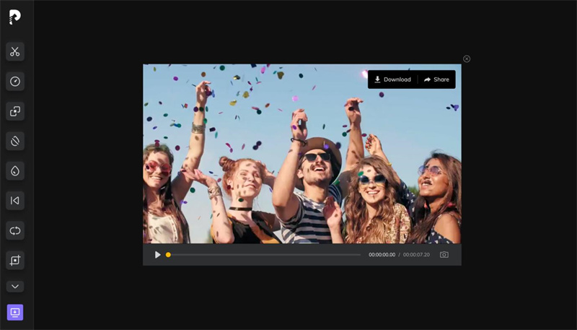Click the yellow playhead on progress bar
Viewport: 577px width, 330px height.
click(168, 255)
